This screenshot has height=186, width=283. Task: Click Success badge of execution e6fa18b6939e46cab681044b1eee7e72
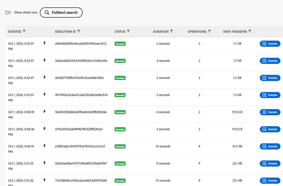coord(120,44)
